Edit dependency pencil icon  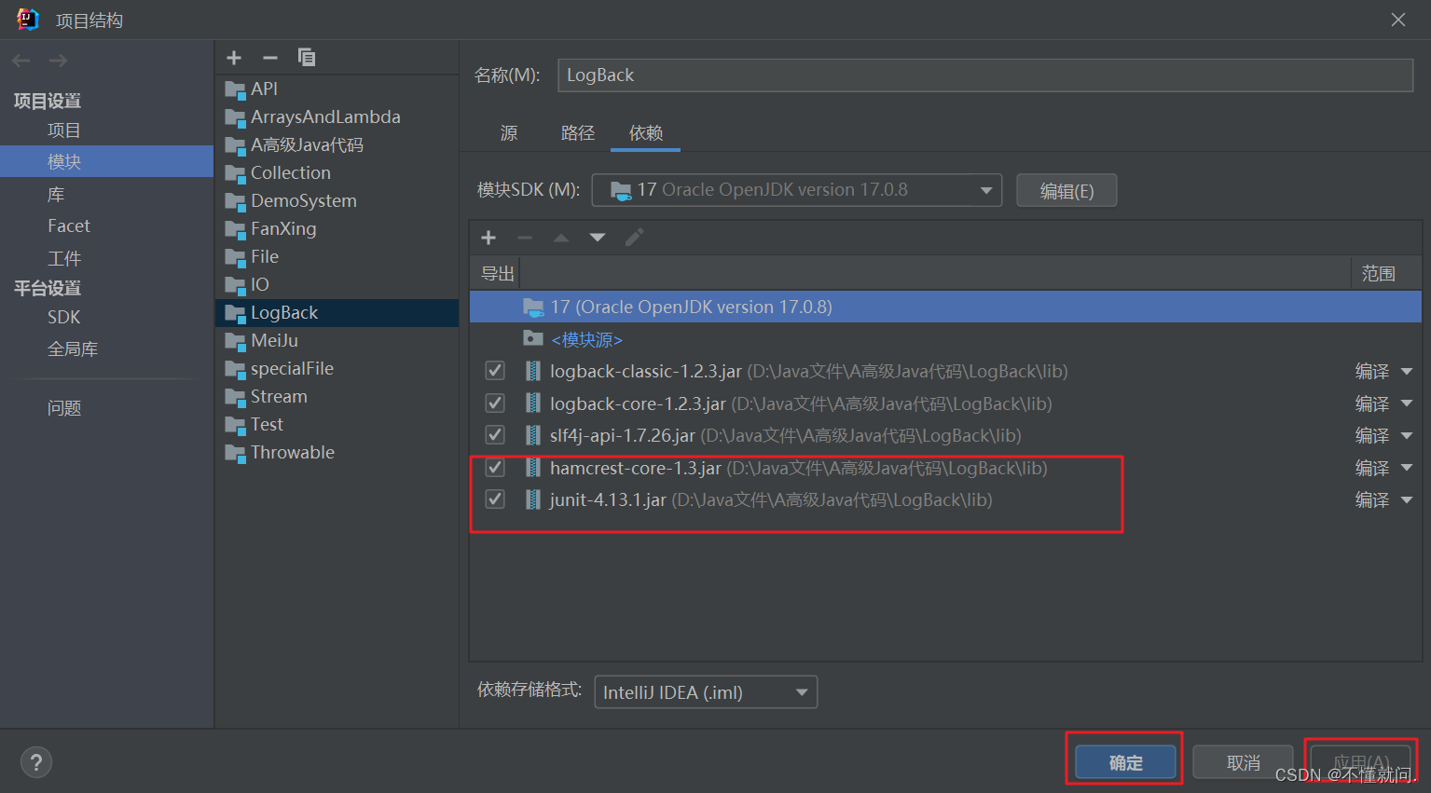(634, 238)
